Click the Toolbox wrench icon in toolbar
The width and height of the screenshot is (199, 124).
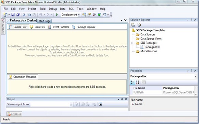click(x=94, y=15)
